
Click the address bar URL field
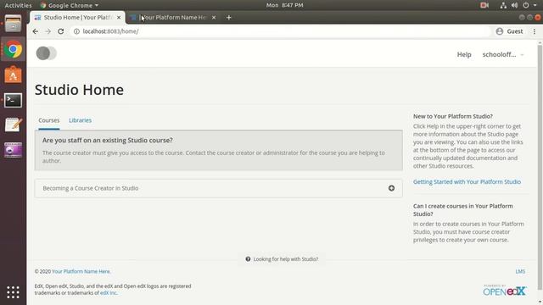click(x=281, y=31)
